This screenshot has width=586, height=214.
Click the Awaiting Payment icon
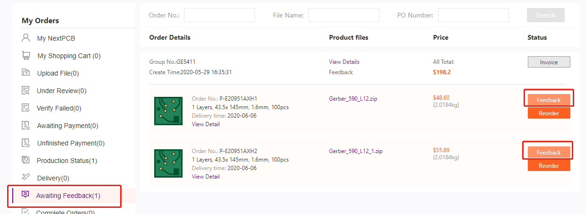tap(26, 125)
